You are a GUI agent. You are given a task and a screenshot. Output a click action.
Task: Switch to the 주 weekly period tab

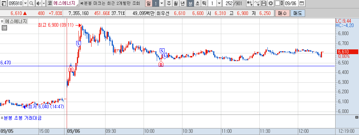click(169, 3)
